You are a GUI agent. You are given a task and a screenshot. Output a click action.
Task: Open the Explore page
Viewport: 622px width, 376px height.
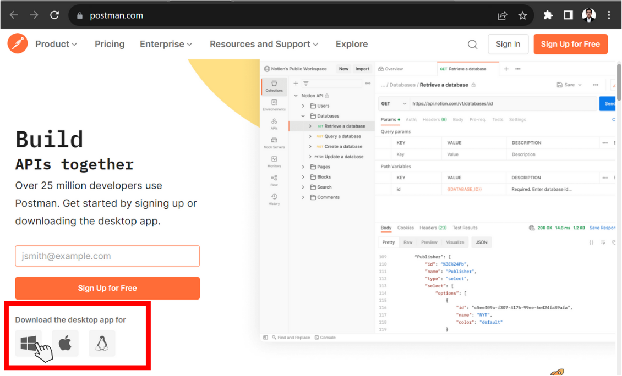pyautogui.click(x=352, y=44)
